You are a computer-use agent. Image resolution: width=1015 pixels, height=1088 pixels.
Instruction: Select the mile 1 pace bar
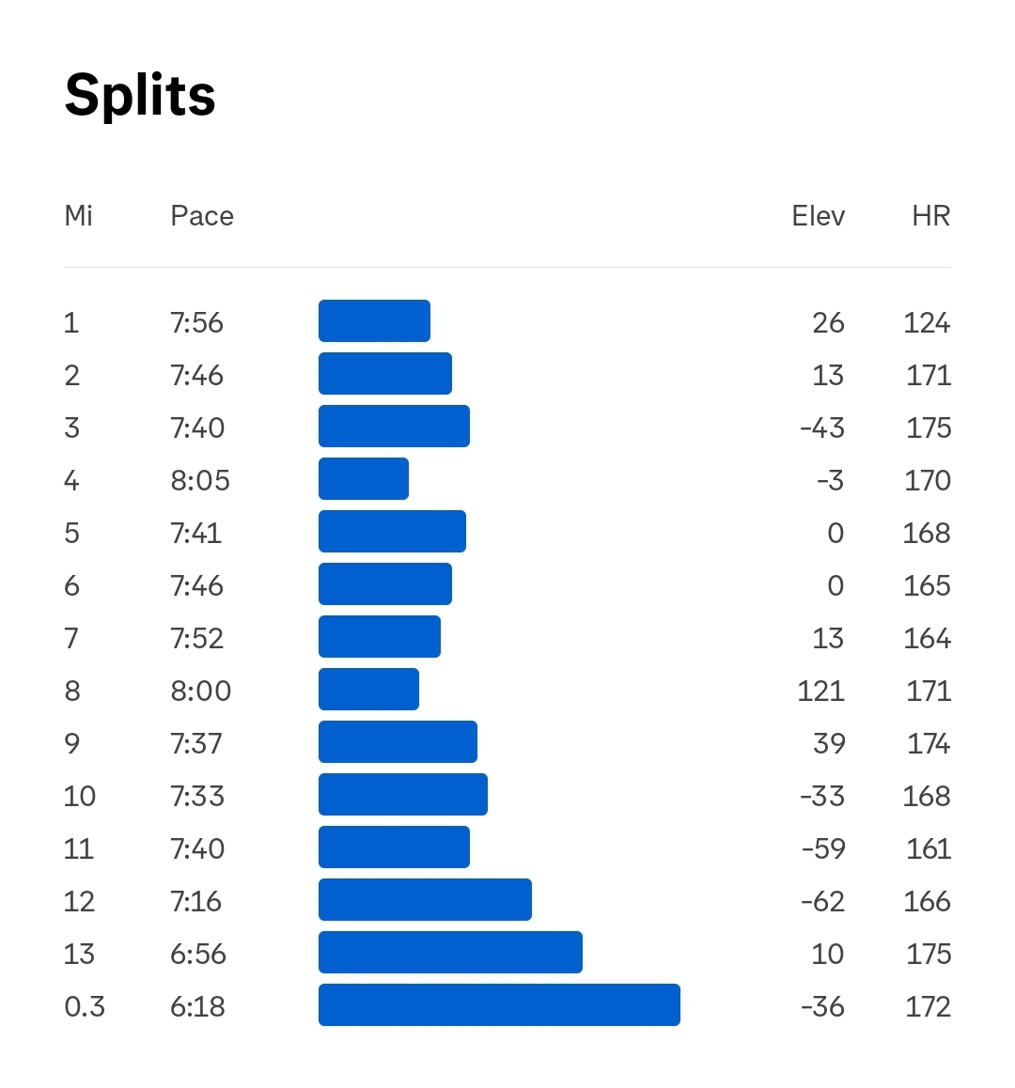[x=374, y=321]
